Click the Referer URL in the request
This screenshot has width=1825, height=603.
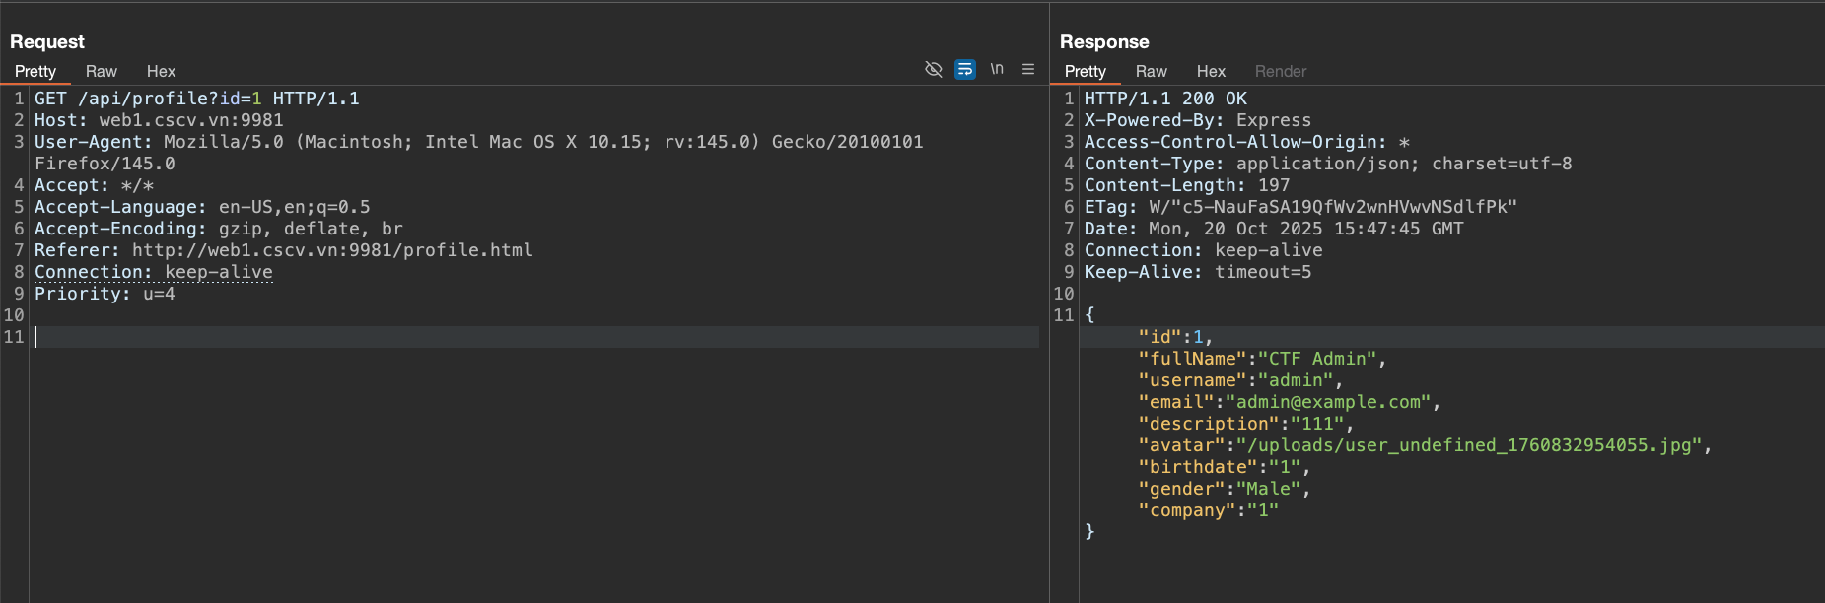(x=332, y=250)
